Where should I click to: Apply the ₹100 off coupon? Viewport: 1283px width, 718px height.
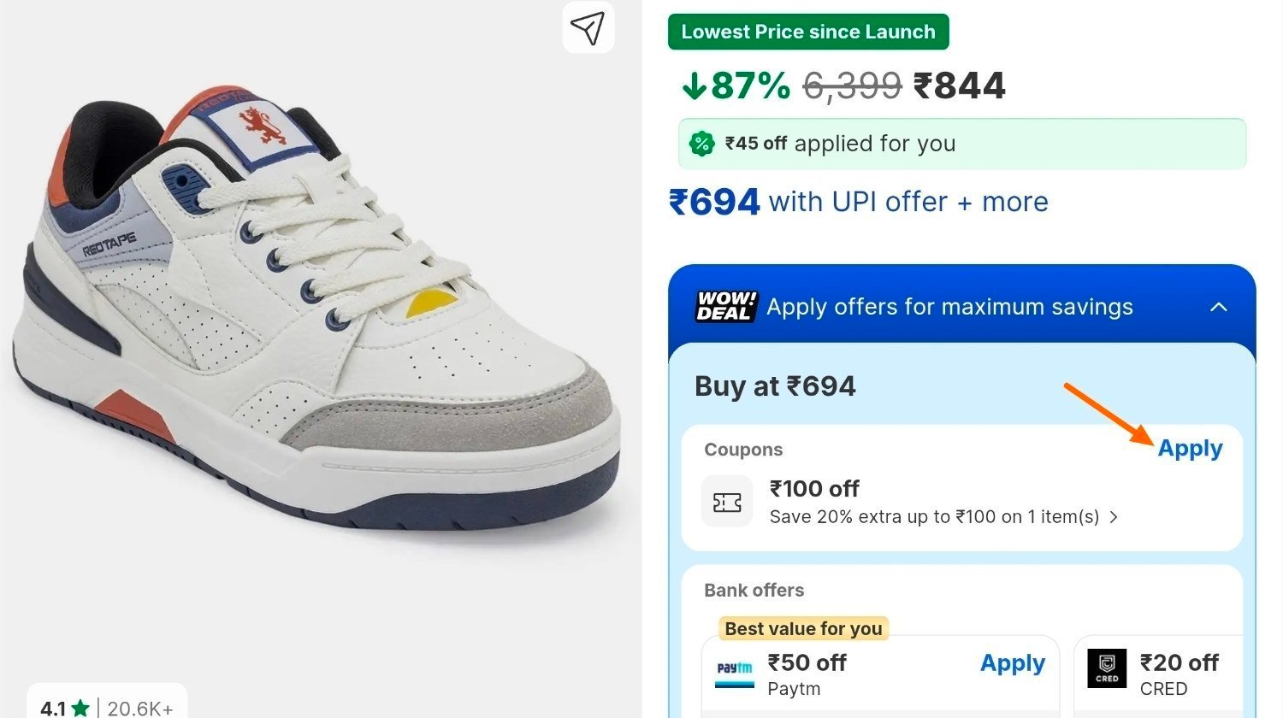coord(1190,449)
